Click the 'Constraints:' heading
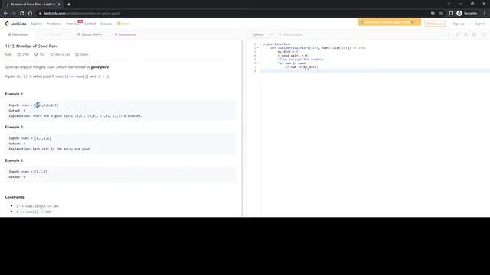The height and width of the screenshot is (275, 490). click(x=15, y=197)
